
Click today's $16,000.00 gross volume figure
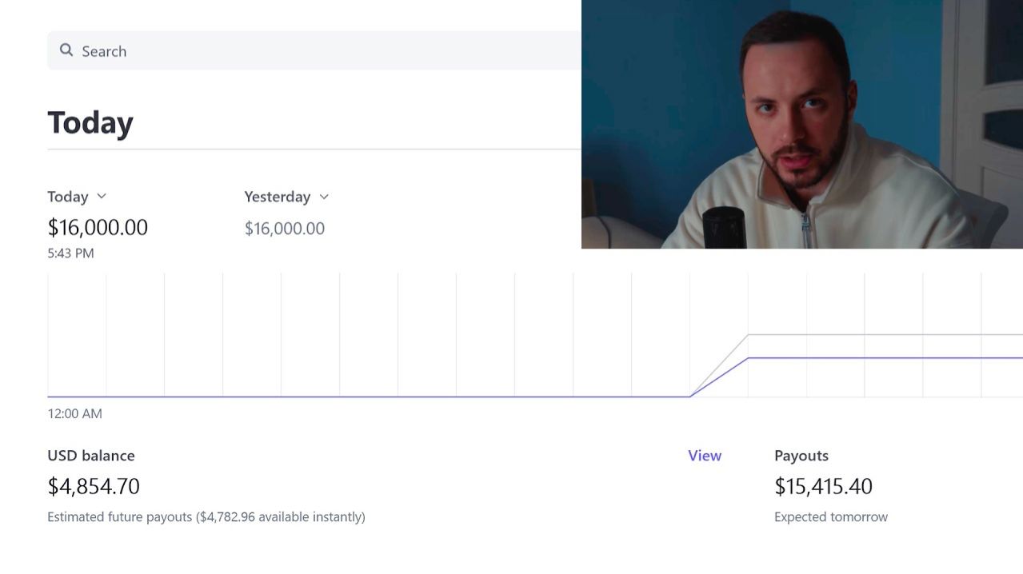tap(98, 228)
